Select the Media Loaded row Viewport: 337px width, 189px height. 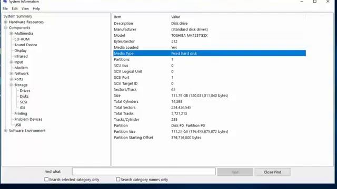tap(210, 47)
